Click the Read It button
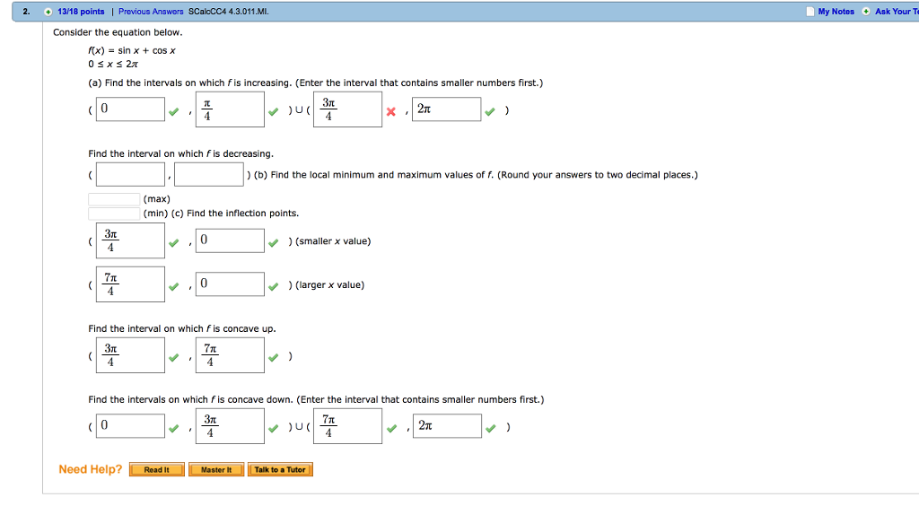The height and width of the screenshot is (506, 919). pyautogui.click(x=156, y=470)
